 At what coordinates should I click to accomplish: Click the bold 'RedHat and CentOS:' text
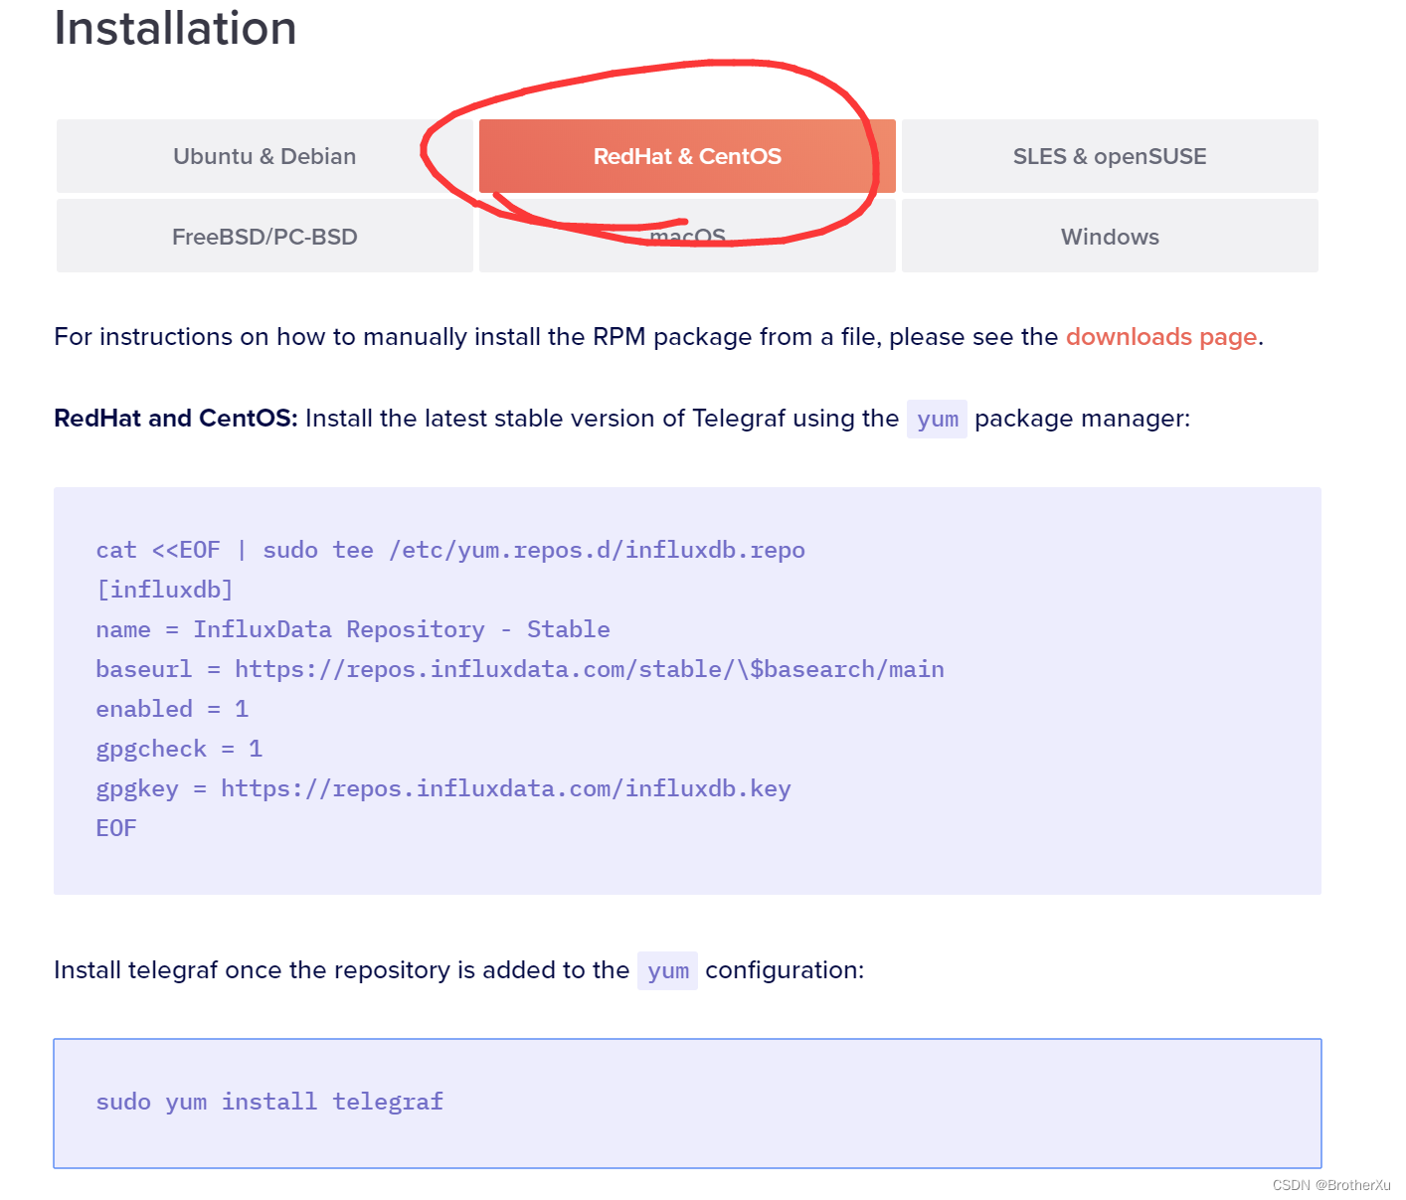tap(176, 419)
